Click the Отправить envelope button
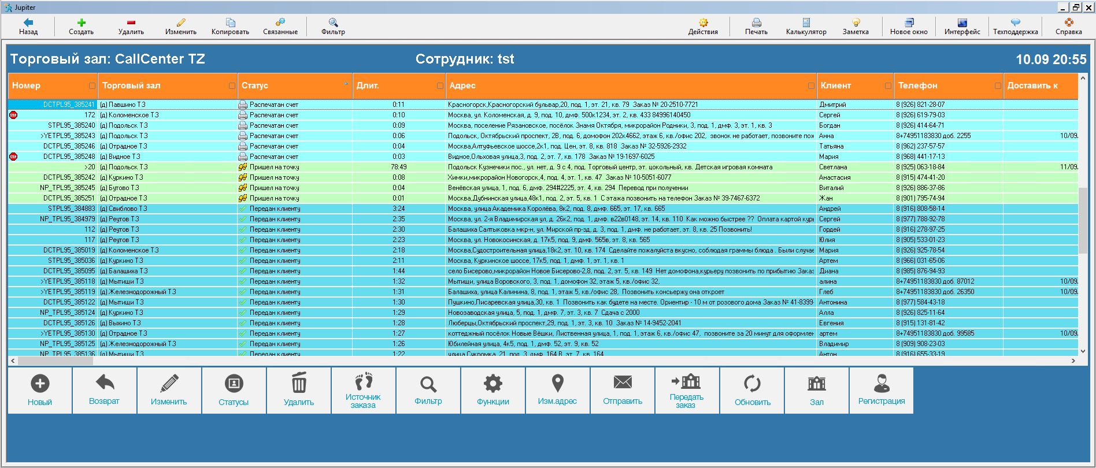 click(623, 391)
